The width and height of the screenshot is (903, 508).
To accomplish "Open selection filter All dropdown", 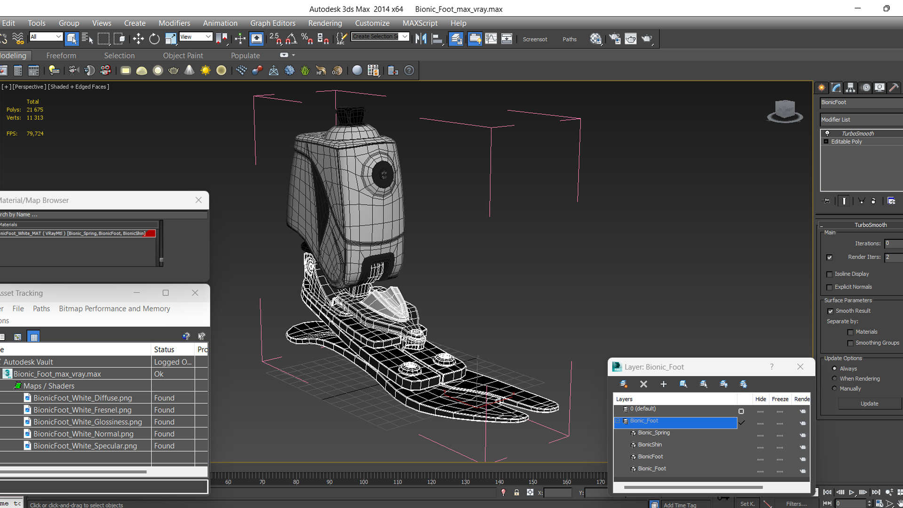I will point(46,37).
